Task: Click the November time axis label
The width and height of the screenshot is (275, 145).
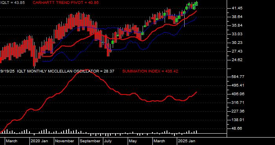Action: [x=65, y=141]
